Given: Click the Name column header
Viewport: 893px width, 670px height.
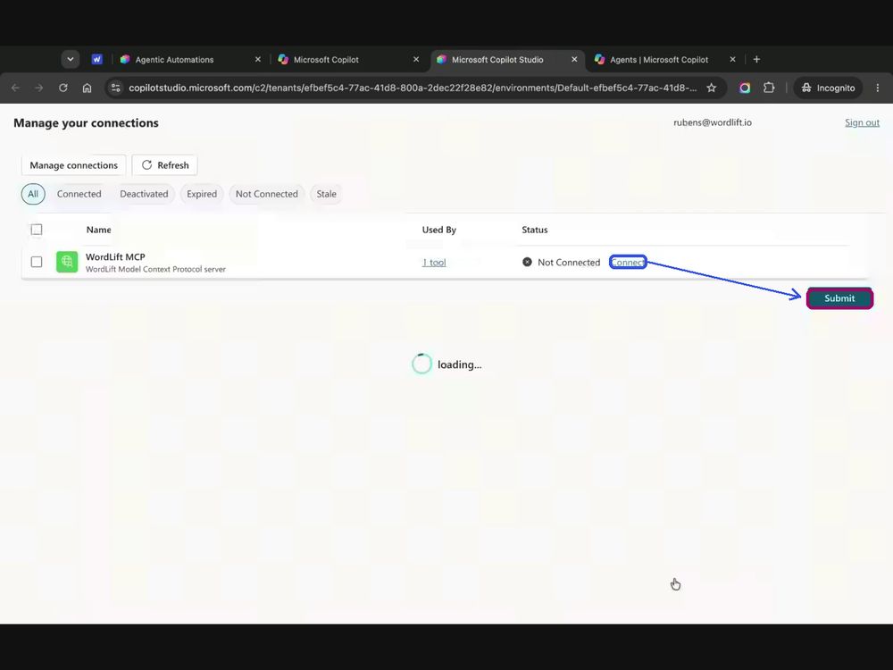Looking at the screenshot, I should [98, 230].
